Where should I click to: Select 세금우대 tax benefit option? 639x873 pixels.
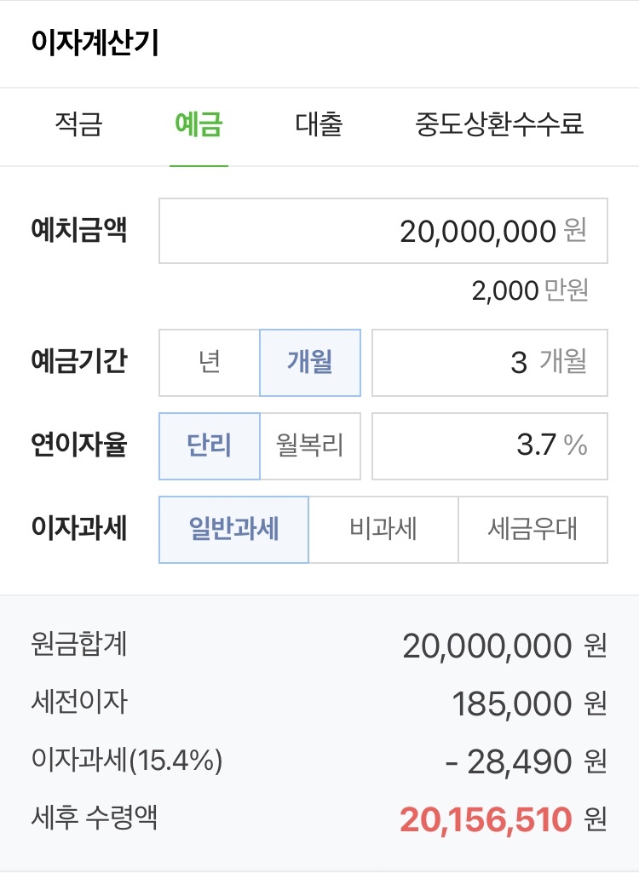point(533,530)
